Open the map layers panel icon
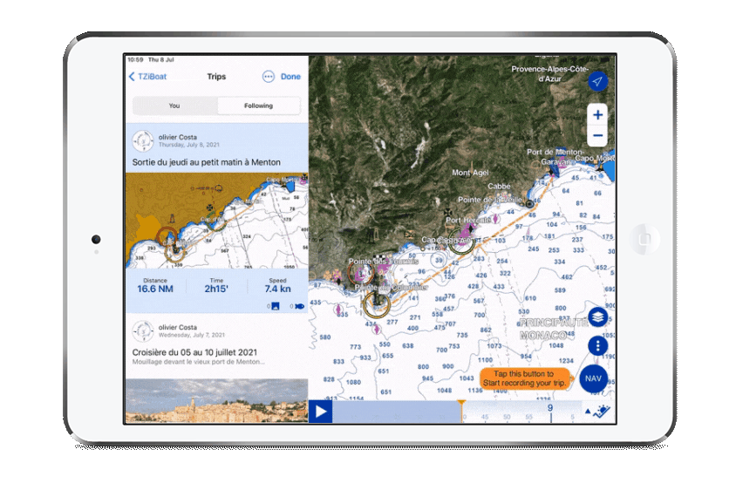The width and height of the screenshot is (736, 504). pyautogui.click(x=597, y=317)
